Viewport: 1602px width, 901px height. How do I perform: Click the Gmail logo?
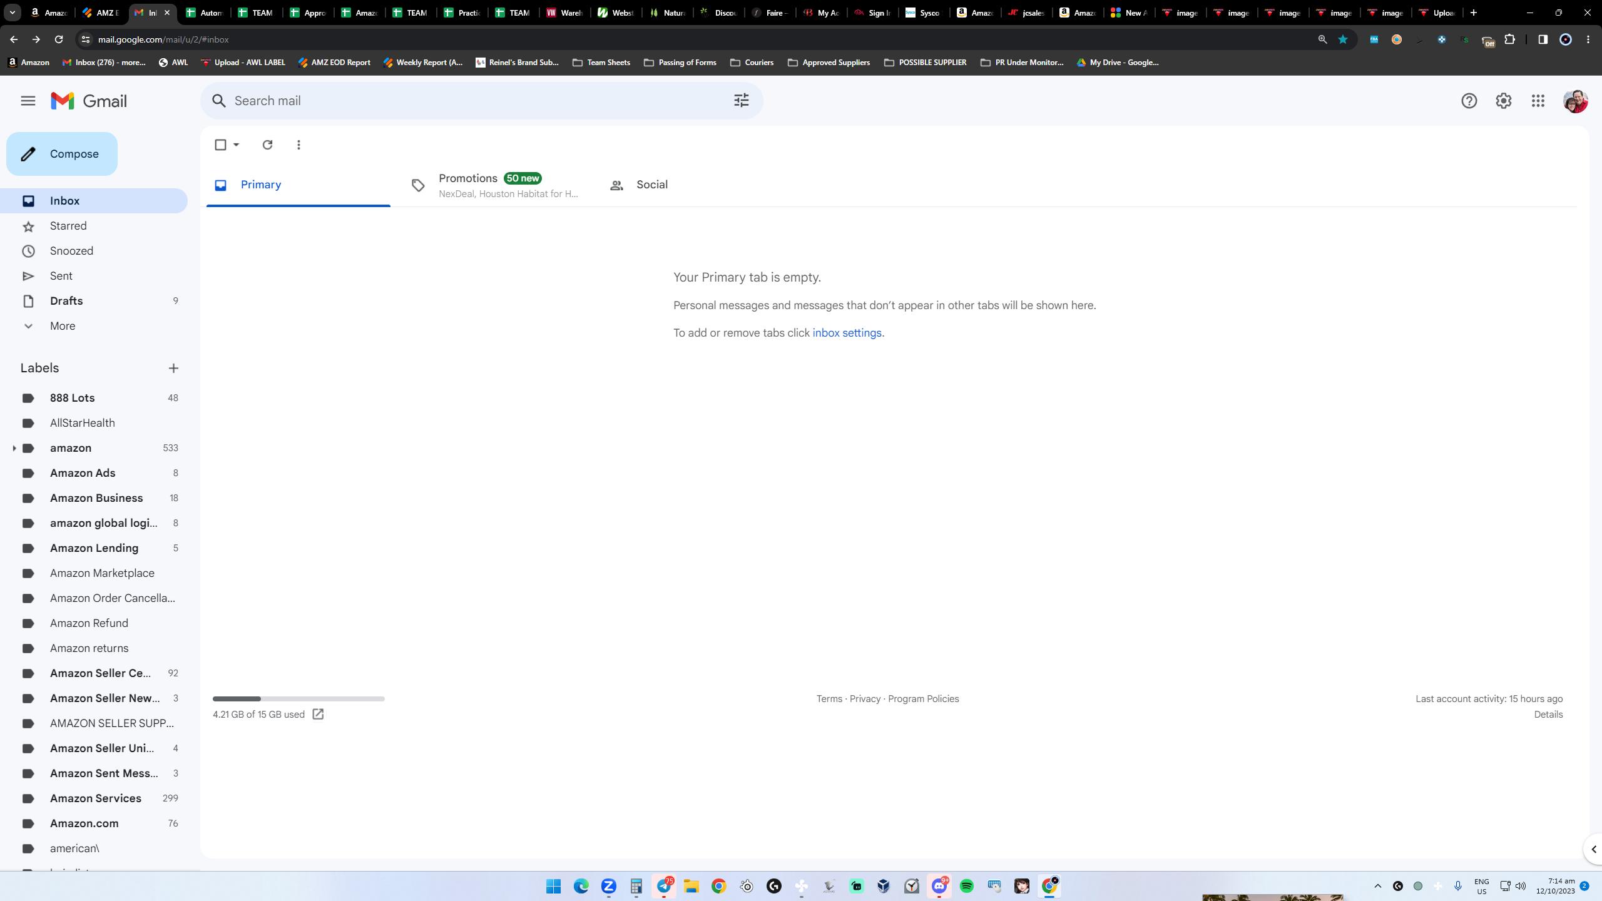click(89, 101)
